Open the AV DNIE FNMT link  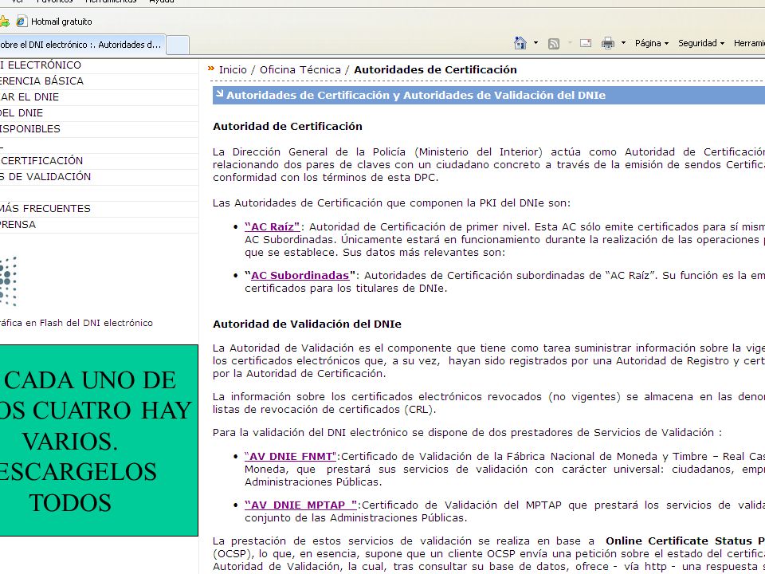point(291,457)
